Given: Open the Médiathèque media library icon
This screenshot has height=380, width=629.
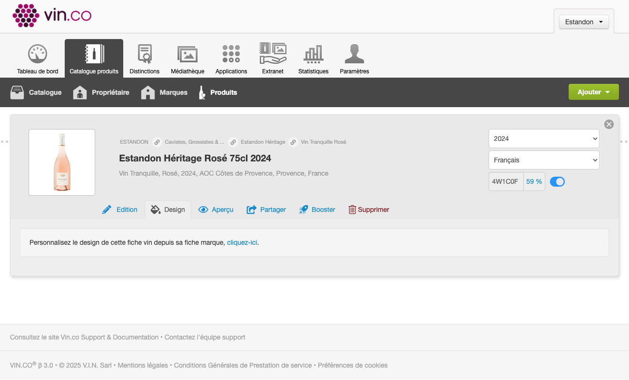Looking at the screenshot, I should (187, 54).
